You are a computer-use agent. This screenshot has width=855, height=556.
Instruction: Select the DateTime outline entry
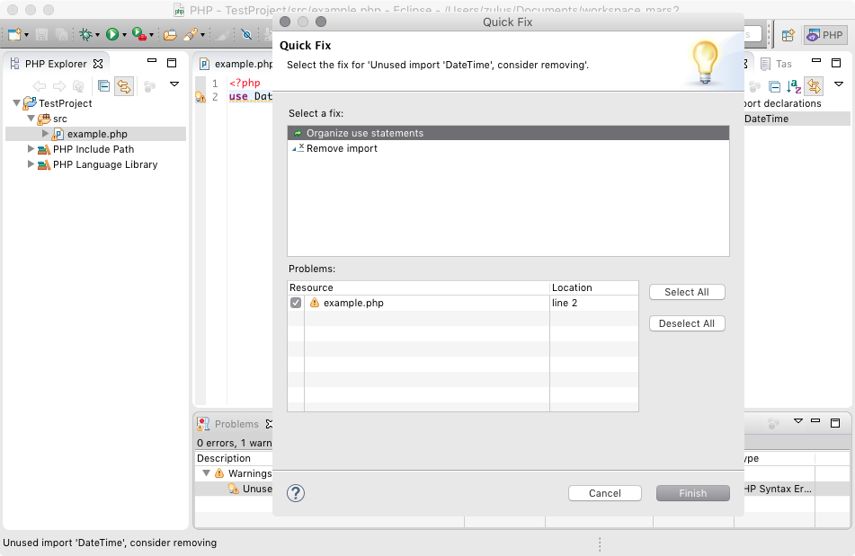coord(797,119)
